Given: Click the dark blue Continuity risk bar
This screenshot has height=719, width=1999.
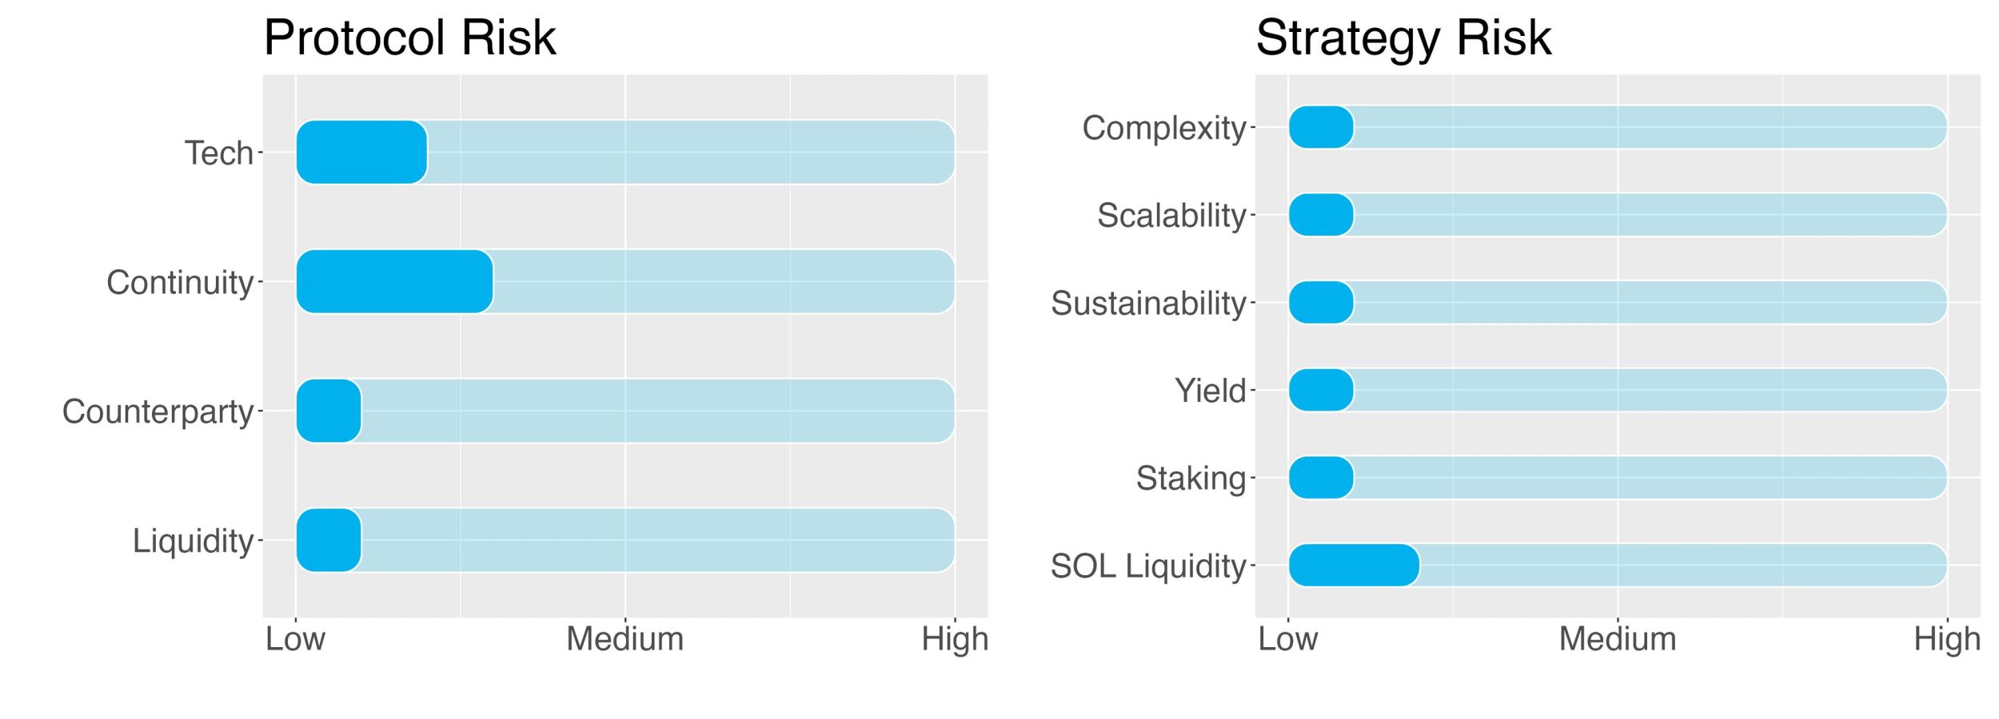Looking at the screenshot, I should [x=394, y=281].
